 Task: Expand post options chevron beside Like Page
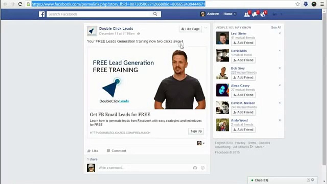[x=206, y=28]
